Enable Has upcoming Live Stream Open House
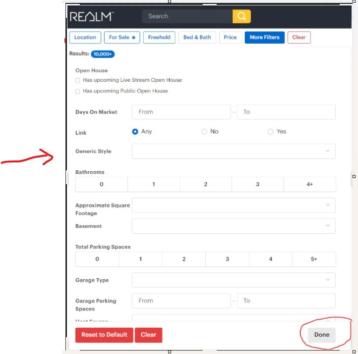The width and height of the screenshot is (358, 354). pos(78,80)
